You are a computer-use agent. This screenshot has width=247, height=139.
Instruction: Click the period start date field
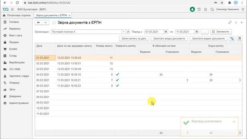pyautogui.click(x=154, y=32)
